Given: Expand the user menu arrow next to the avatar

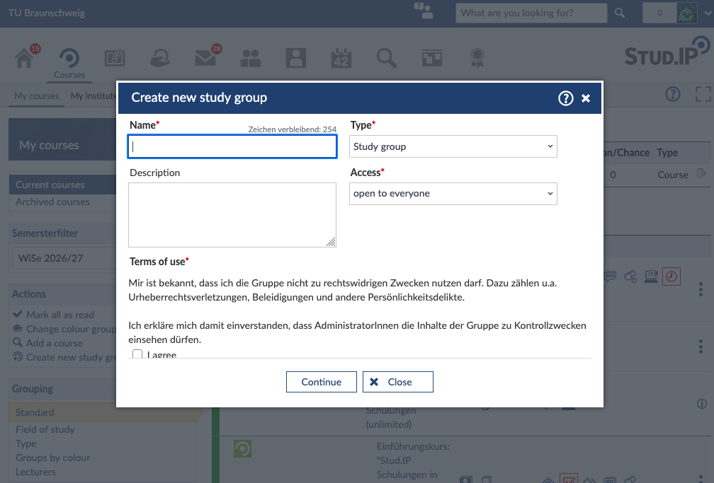Looking at the screenshot, I should pyautogui.click(x=708, y=13).
